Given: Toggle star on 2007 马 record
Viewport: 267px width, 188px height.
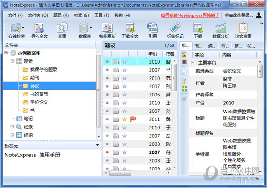Looking at the screenshot, I should 125,70.
